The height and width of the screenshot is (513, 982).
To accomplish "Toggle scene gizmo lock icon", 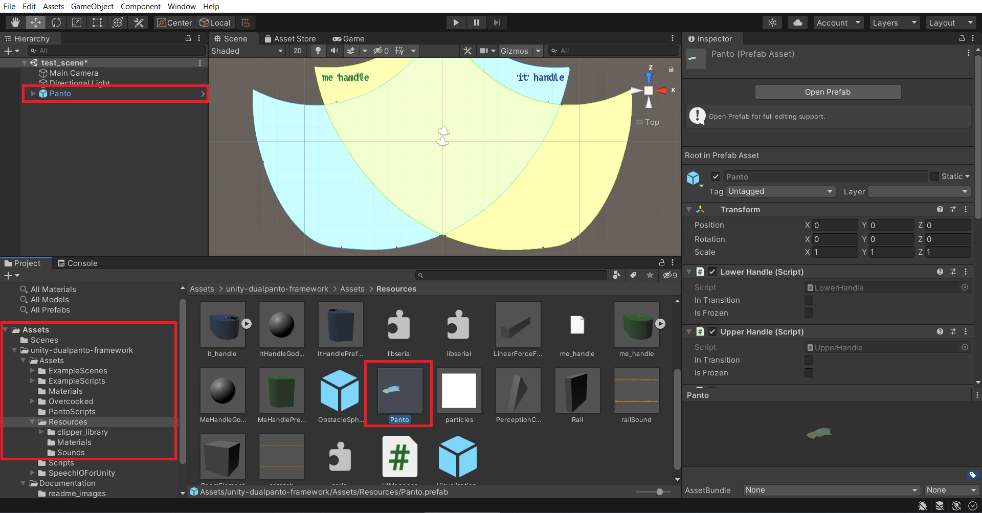I will 671,69.
